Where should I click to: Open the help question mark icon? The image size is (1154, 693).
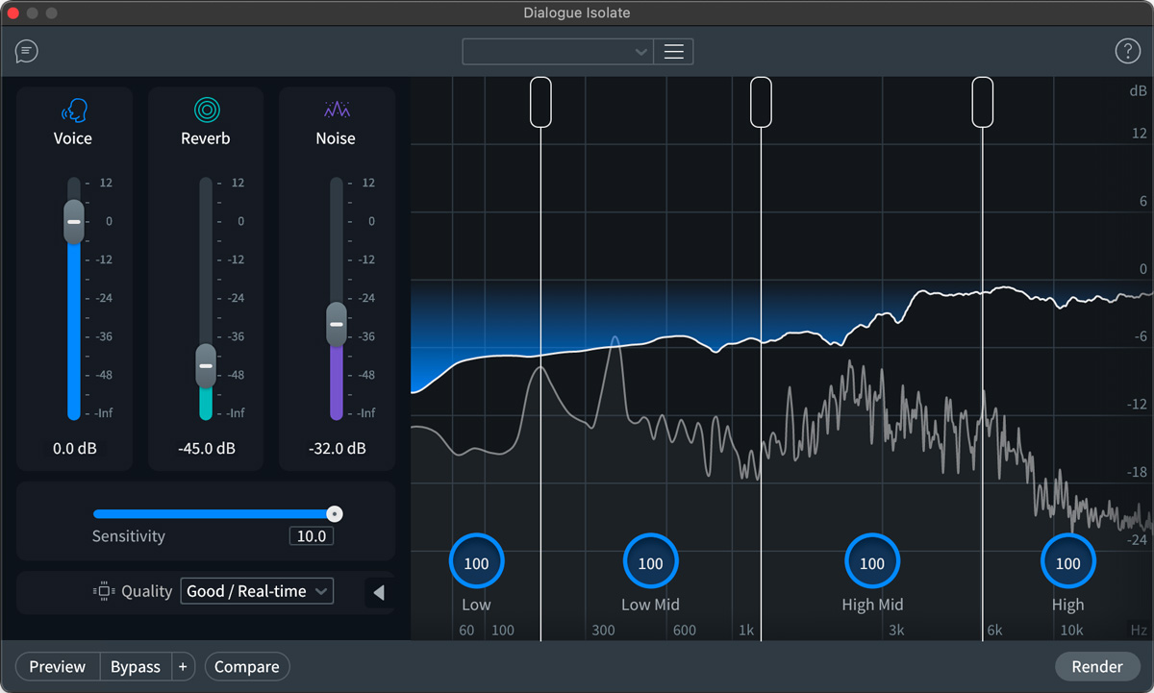coord(1127,51)
